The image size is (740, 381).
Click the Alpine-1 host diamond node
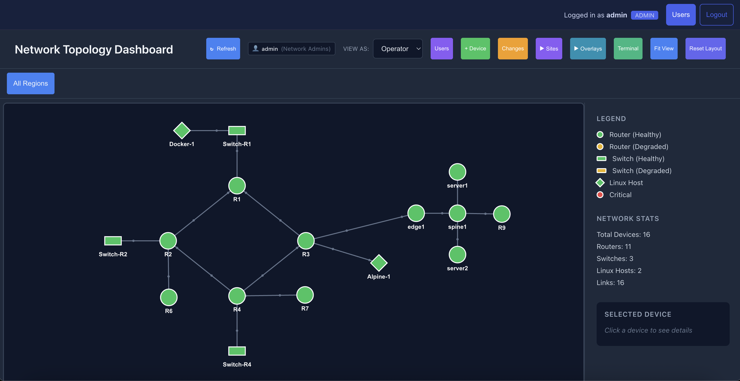pos(379,263)
